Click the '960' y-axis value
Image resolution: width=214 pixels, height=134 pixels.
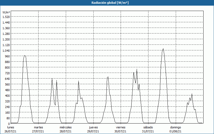click(7, 56)
